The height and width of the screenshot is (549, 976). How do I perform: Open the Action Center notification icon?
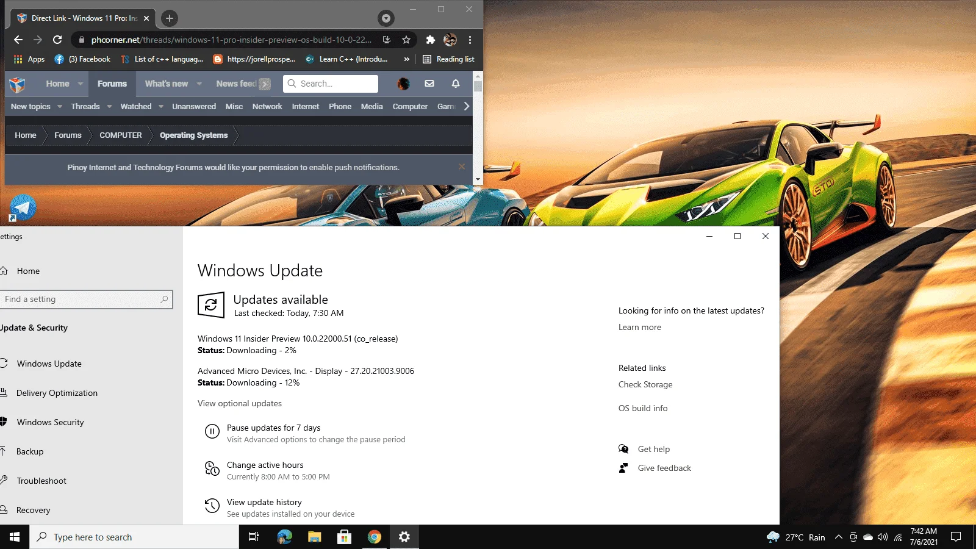(956, 537)
